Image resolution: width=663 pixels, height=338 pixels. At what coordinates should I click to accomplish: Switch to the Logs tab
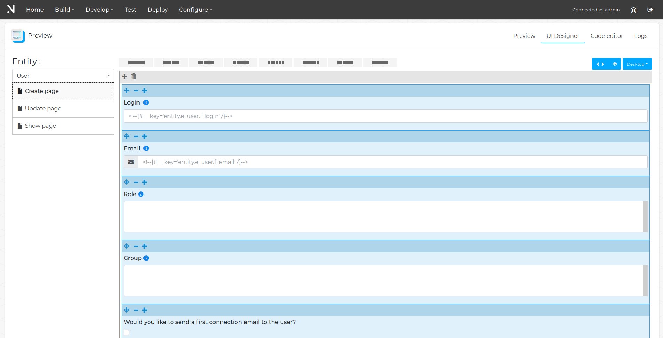[641, 36]
